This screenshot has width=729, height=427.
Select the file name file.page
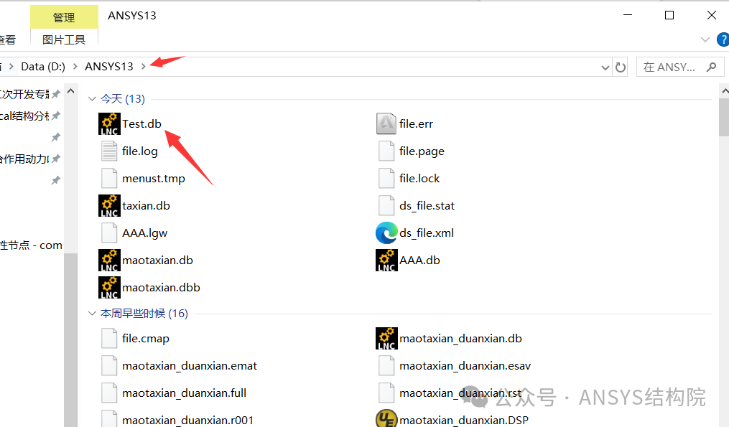pos(422,151)
